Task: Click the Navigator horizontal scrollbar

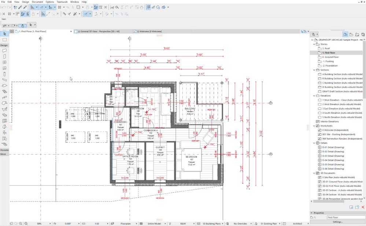Action: tap(329, 201)
